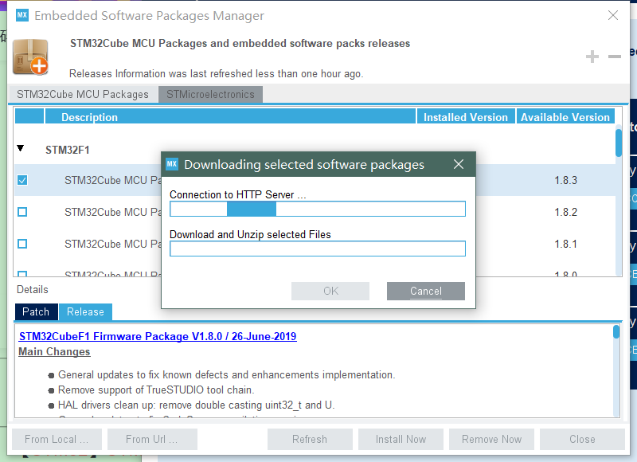Screen dimensions: 637x462
Task: Click the Main Changes heading
Action: click(x=54, y=351)
